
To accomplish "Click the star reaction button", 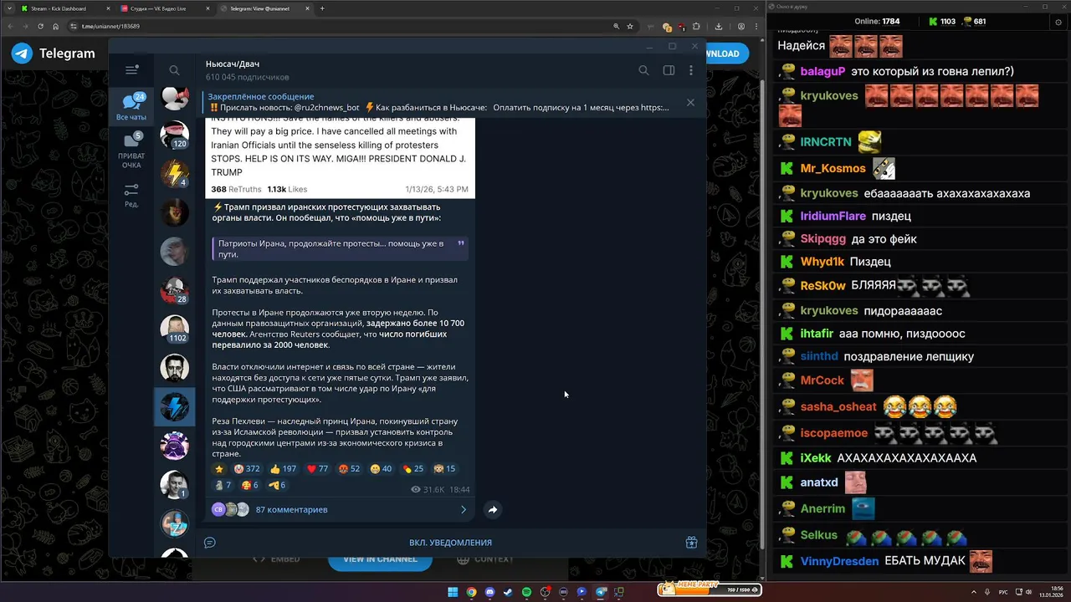I will point(219,469).
